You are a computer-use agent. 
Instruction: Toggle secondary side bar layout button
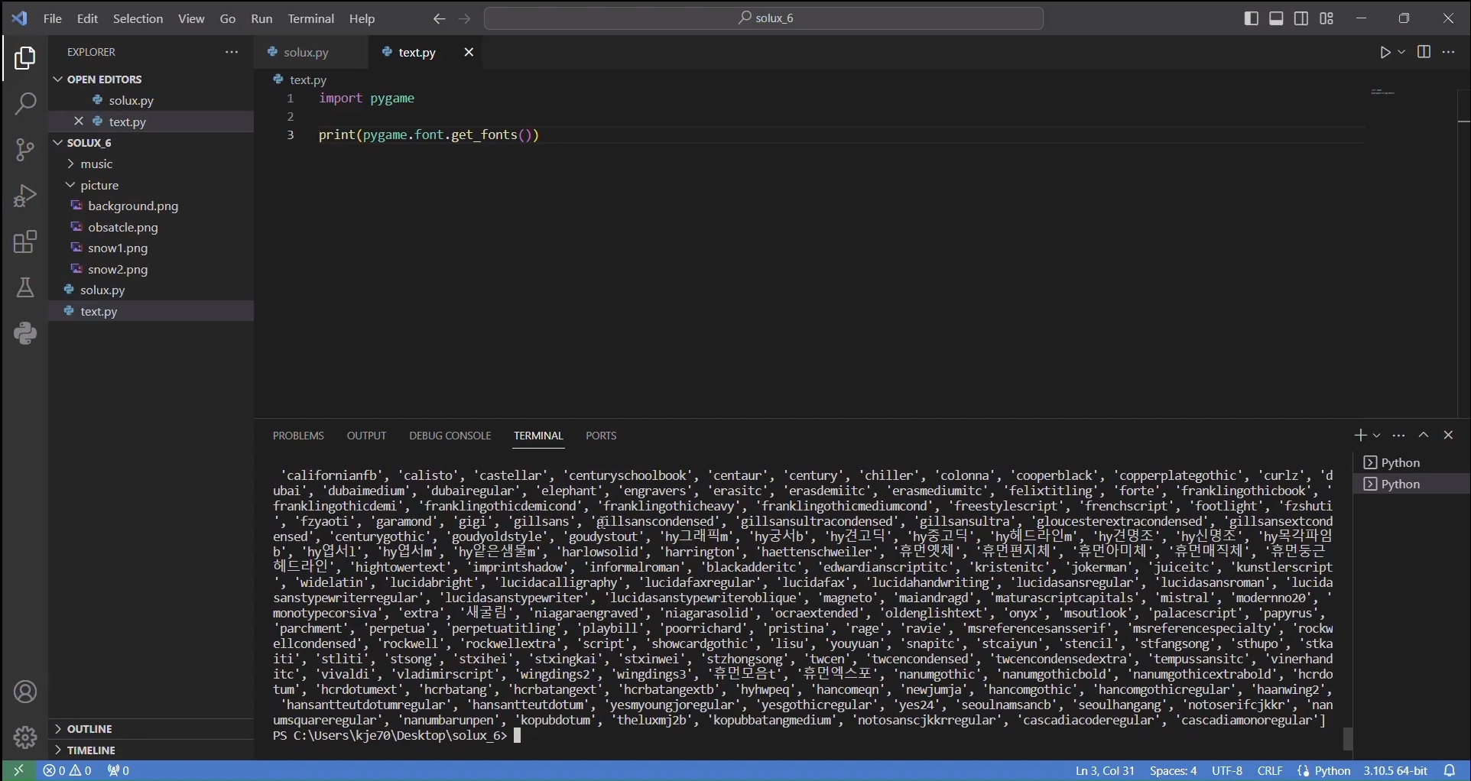click(x=1301, y=18)
